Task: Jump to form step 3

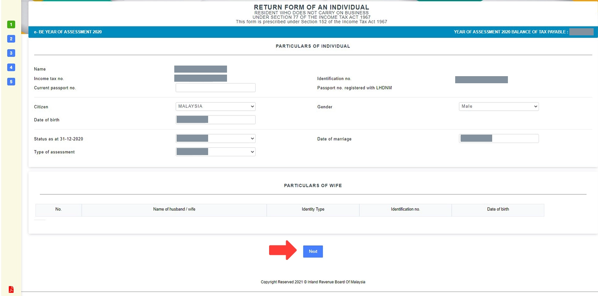Action: pos(11,53)
